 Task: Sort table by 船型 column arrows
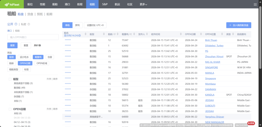[x=104, y=34]
